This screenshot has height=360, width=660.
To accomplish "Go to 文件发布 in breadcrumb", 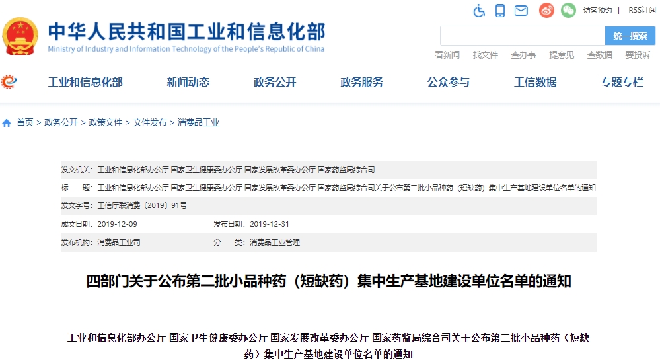I will click(x=150, y=122).
